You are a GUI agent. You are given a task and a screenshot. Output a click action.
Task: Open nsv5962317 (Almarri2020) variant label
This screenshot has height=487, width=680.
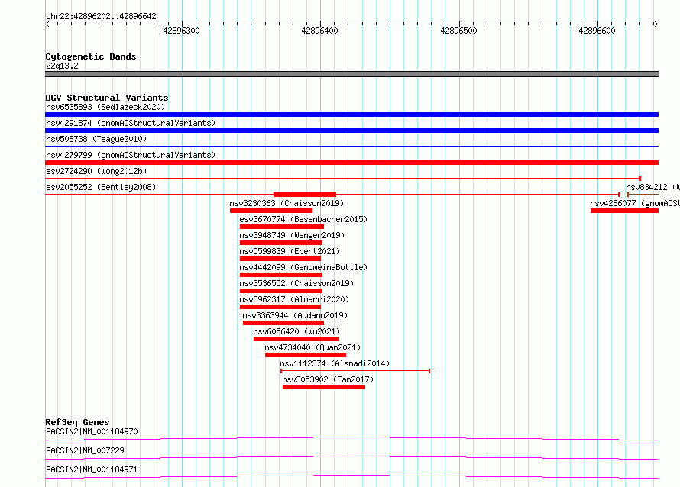(294, 299)
